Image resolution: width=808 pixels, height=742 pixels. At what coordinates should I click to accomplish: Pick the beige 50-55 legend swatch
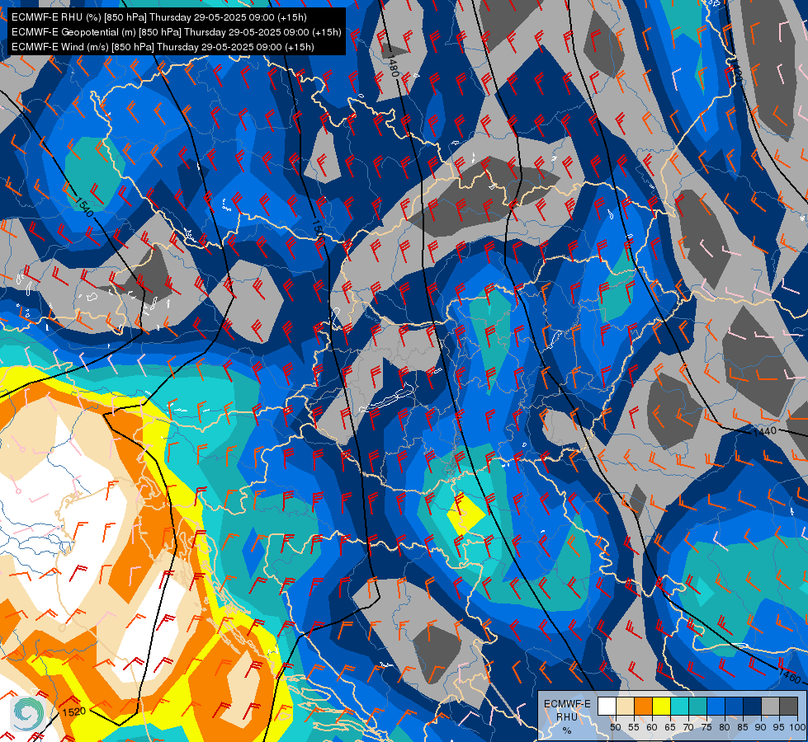[x=625, y=706]
